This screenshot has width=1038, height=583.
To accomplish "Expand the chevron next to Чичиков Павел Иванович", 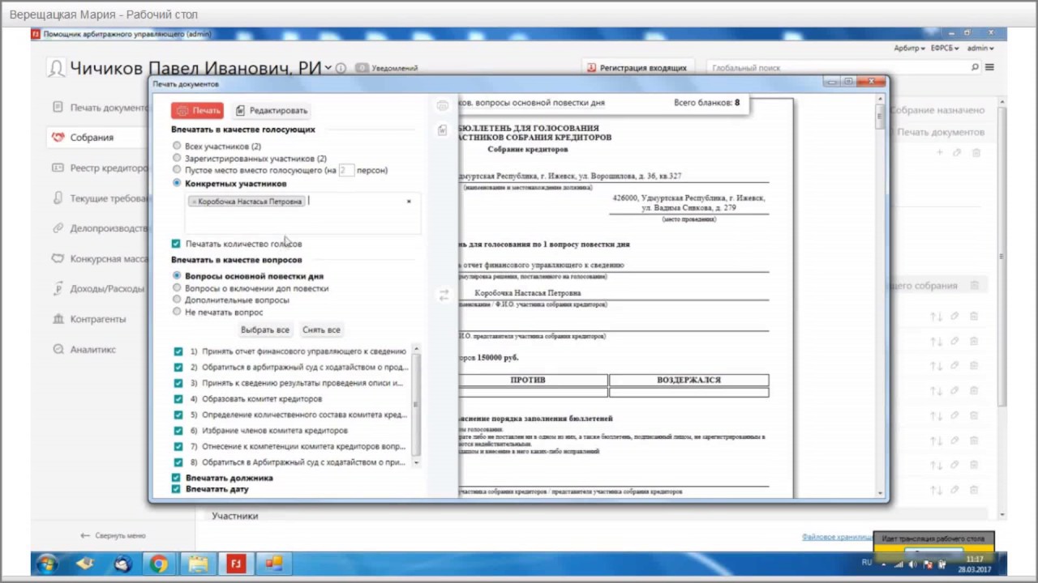I will pos(328,68).
